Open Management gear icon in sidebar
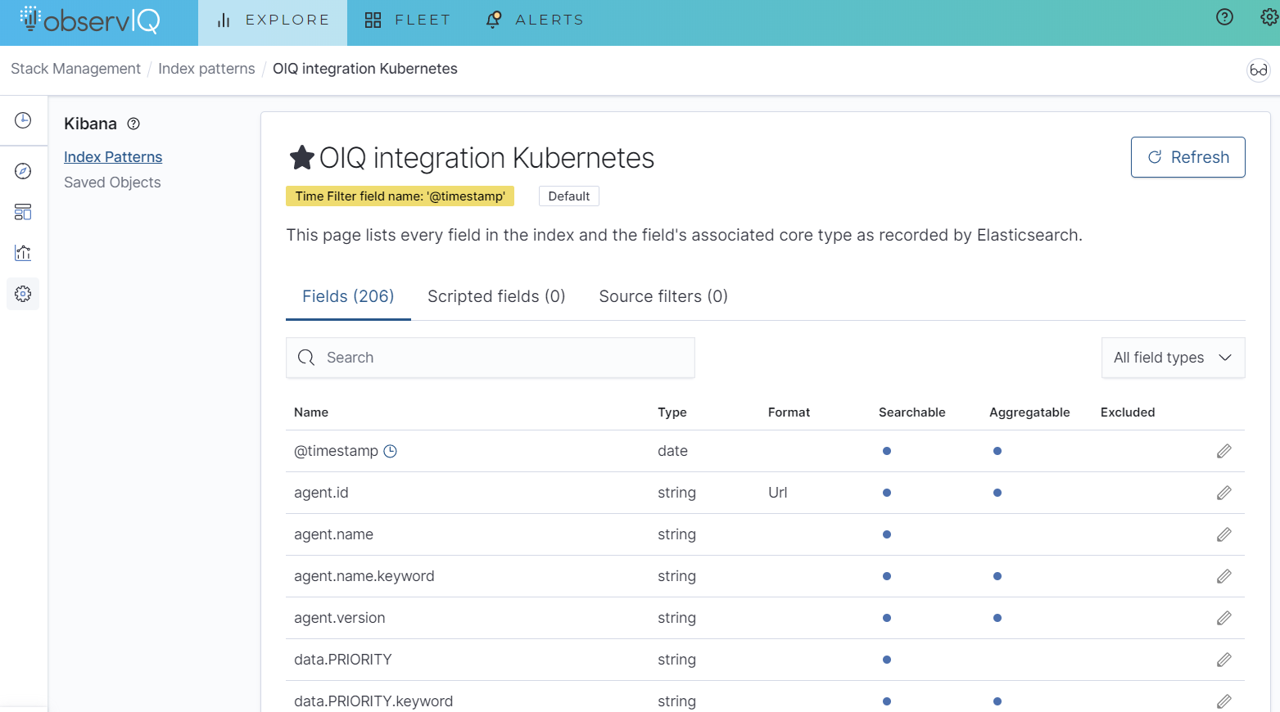Image resolution: width=1280 pixels, height=712 pixels. click(x=23, y=294)
